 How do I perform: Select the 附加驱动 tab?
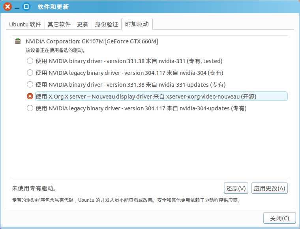click(x=137, y=24)
